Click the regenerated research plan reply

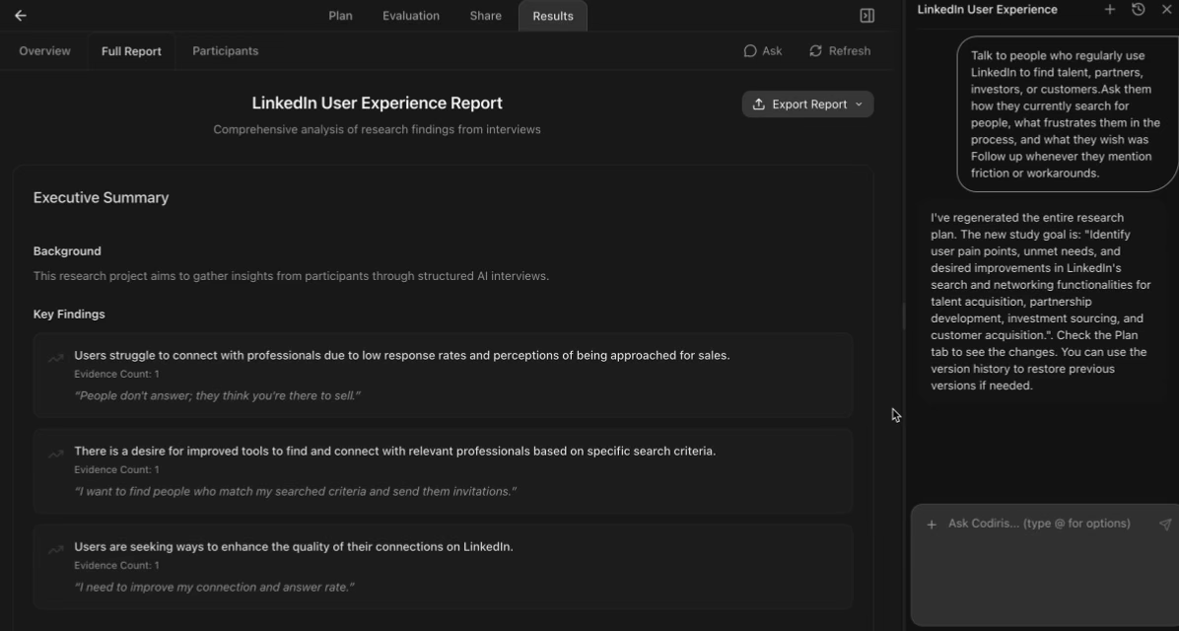coord(1041,302)
